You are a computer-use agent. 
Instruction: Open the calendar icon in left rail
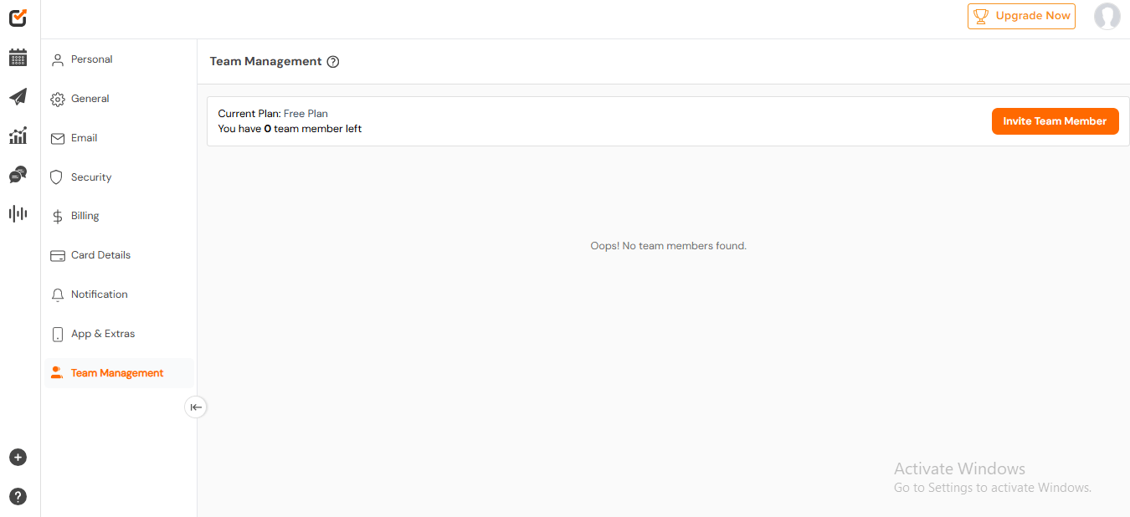(18, 58)
